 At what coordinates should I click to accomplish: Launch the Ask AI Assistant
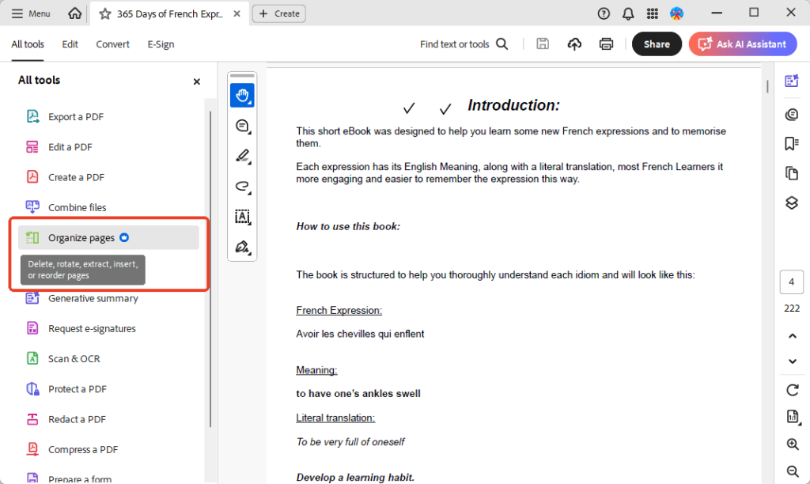(x=742, y=43)
